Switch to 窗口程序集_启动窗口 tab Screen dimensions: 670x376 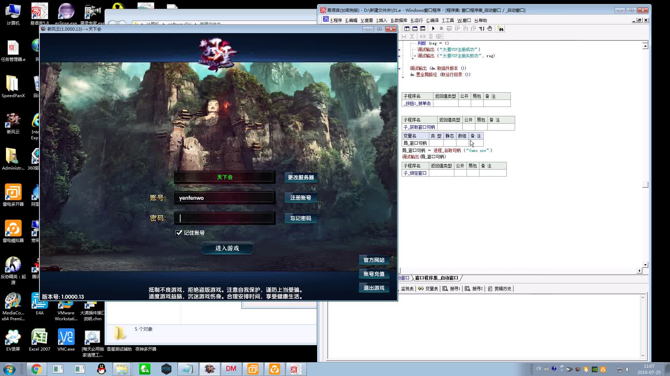(437, 278)
